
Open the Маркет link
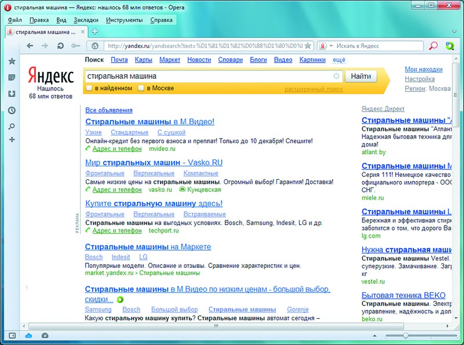click(x=170, y=60)
